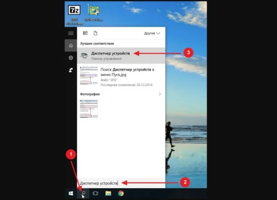
Task: Filter results by apps icon
Action: 85,33
